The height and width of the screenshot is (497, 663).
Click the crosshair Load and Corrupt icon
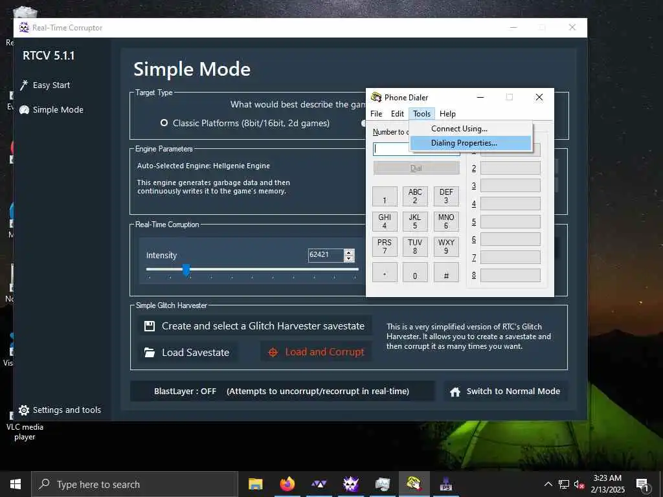coord(273,352)
